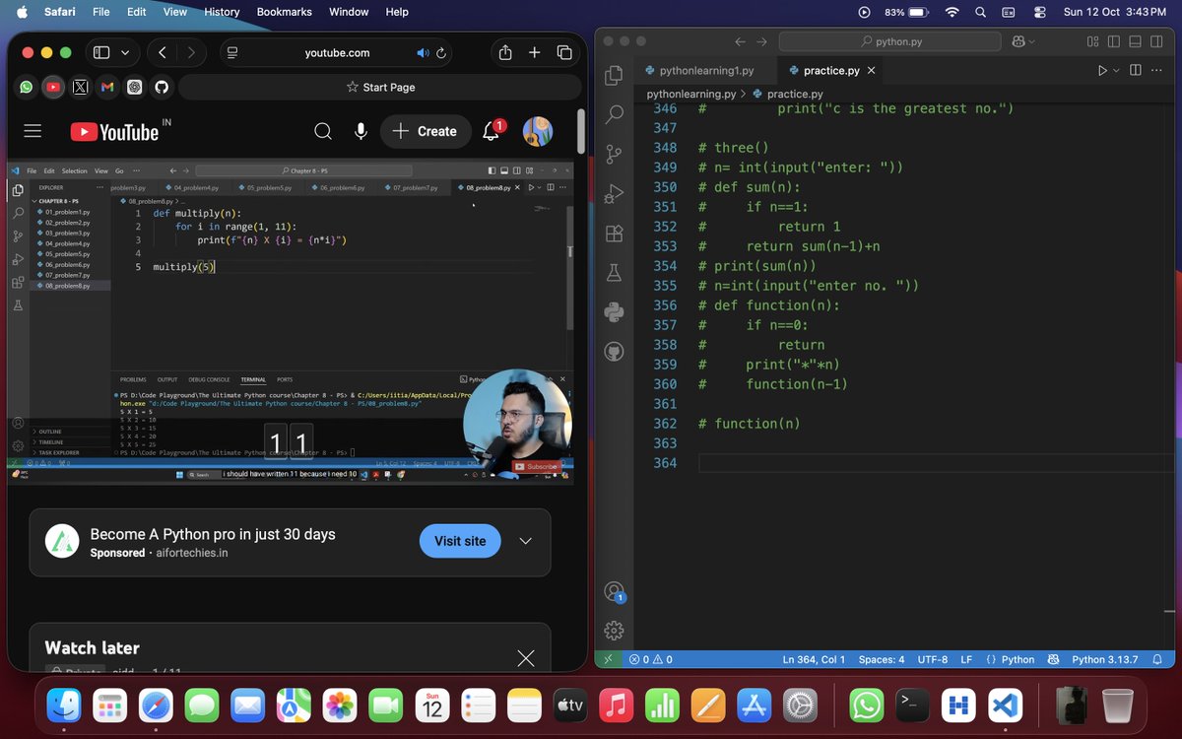
Task: Click VS Code command center search python.py
Action: click(x=890, y=41)
